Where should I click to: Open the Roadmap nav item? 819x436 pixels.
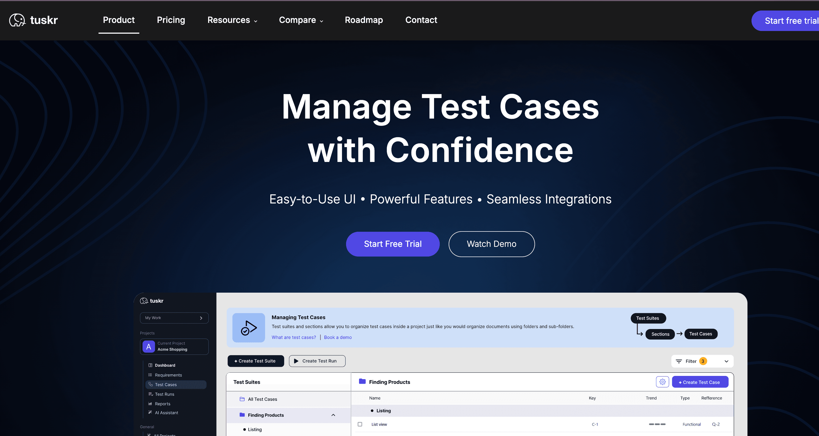[x=364, y=20]
